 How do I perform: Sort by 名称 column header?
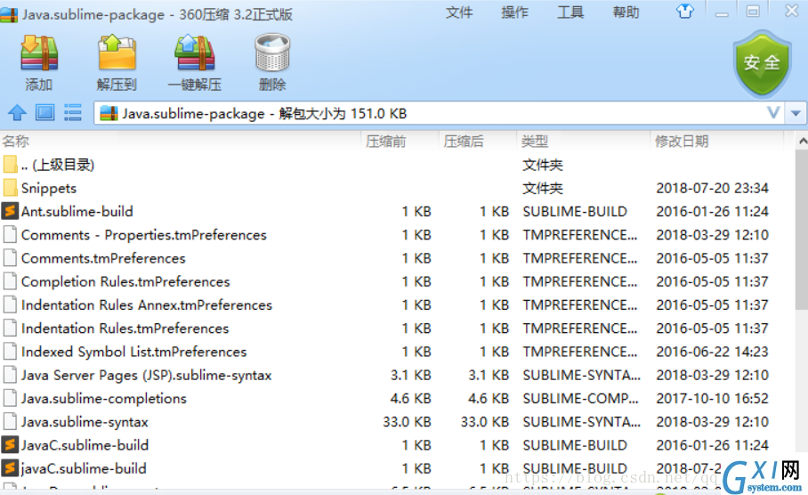(x=16, y=142)
